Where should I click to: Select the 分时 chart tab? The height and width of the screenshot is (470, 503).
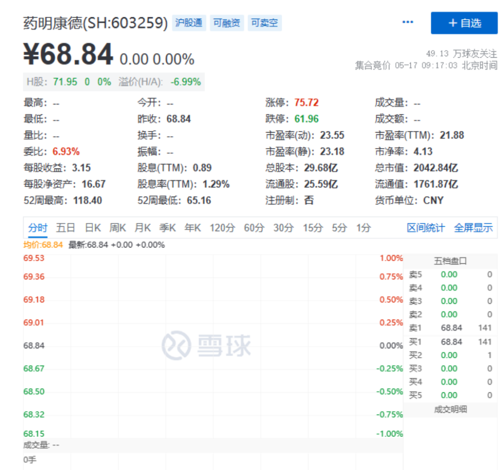38,228
